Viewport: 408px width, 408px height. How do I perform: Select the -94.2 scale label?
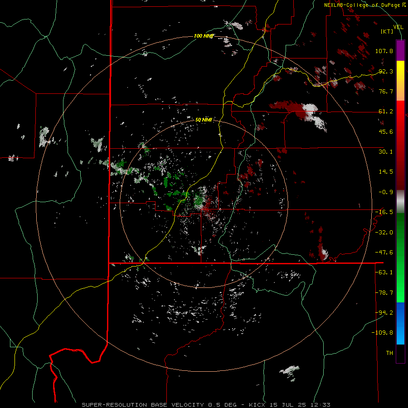[x=384, y=312]
